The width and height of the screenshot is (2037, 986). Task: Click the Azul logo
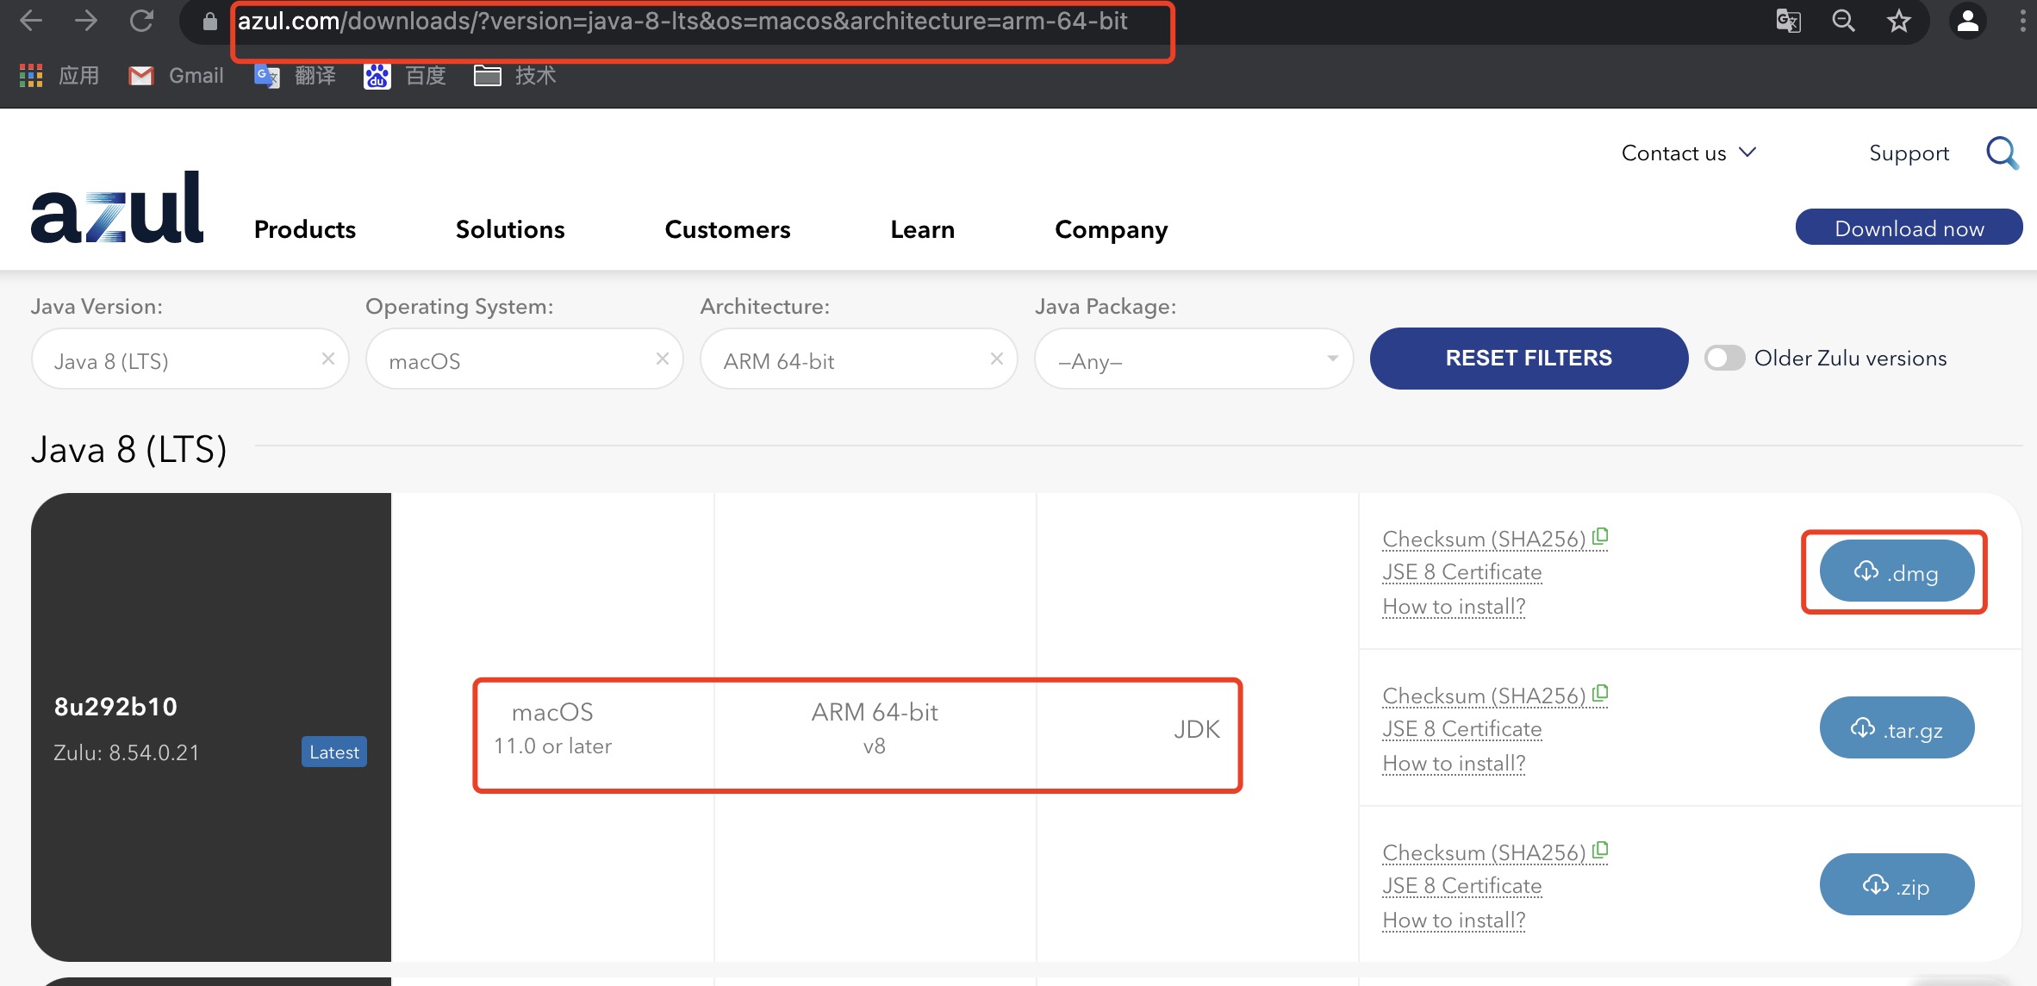117,207
